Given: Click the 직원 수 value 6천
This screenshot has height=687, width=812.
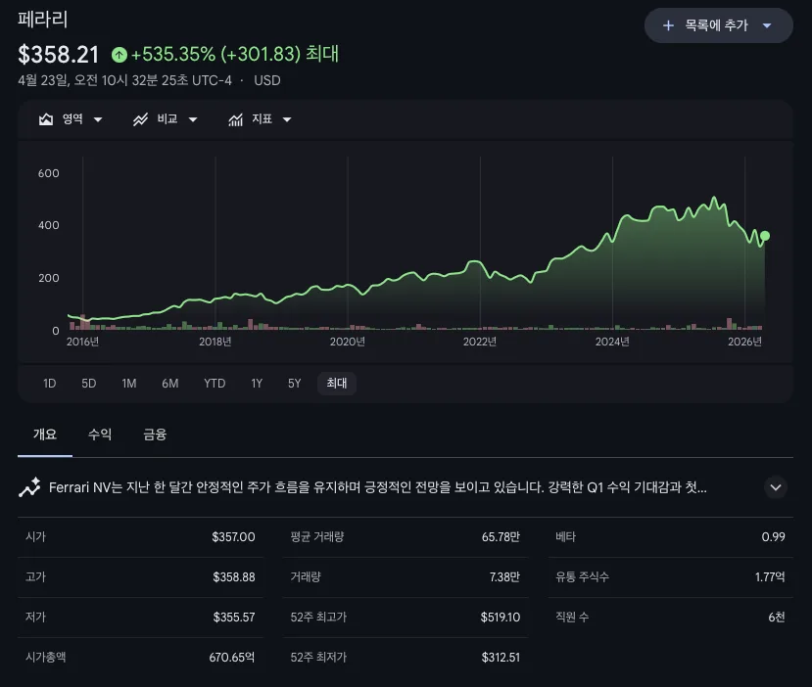Looking at the screenshot, I should point(777,618).
